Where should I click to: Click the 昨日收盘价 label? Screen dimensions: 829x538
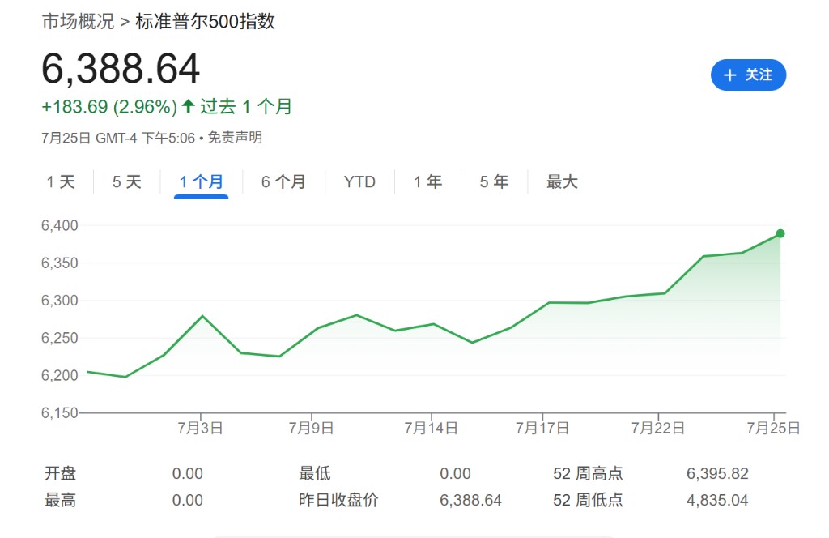click(x=338, y=501)
